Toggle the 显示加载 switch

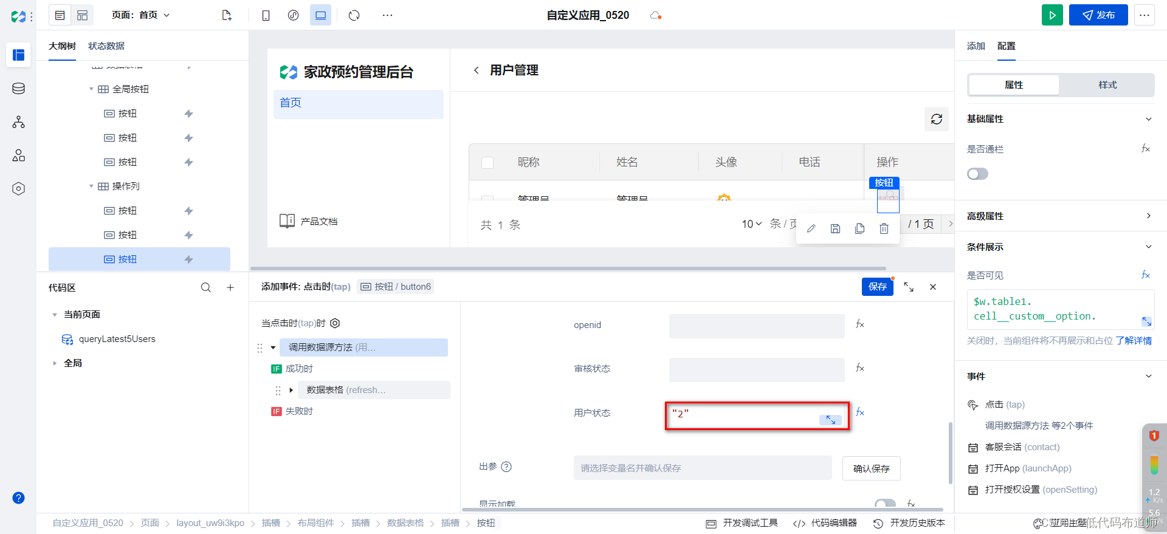[885, 504]
